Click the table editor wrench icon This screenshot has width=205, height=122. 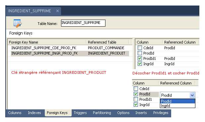[x=18, y=23]
